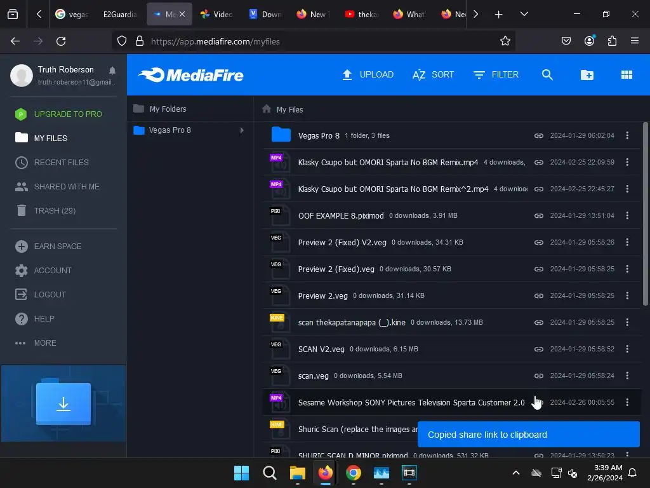Click the Truth Roberson profile avatar
The width and height of the screenshot is (650, 488).
point(22,75)
